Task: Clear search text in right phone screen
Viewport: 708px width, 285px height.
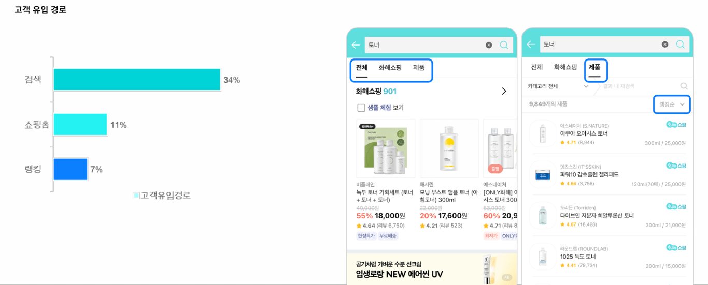Action: 665,44
